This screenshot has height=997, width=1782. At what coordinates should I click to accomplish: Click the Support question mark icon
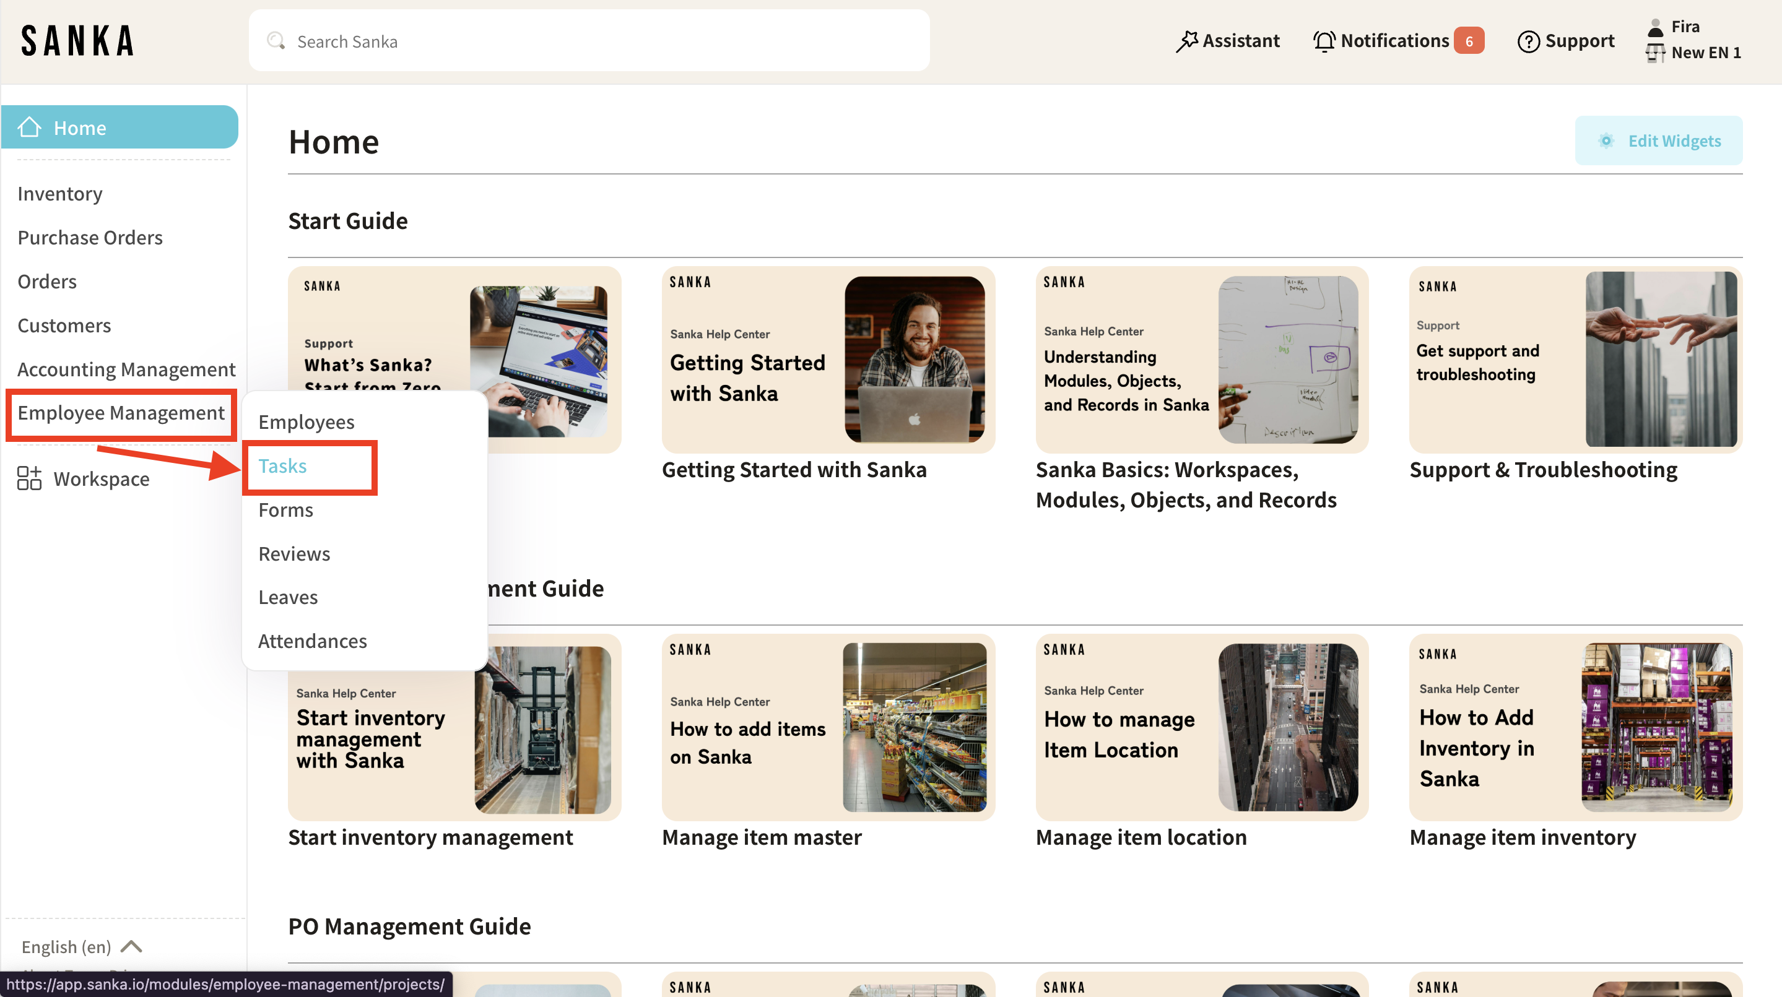1528,41
